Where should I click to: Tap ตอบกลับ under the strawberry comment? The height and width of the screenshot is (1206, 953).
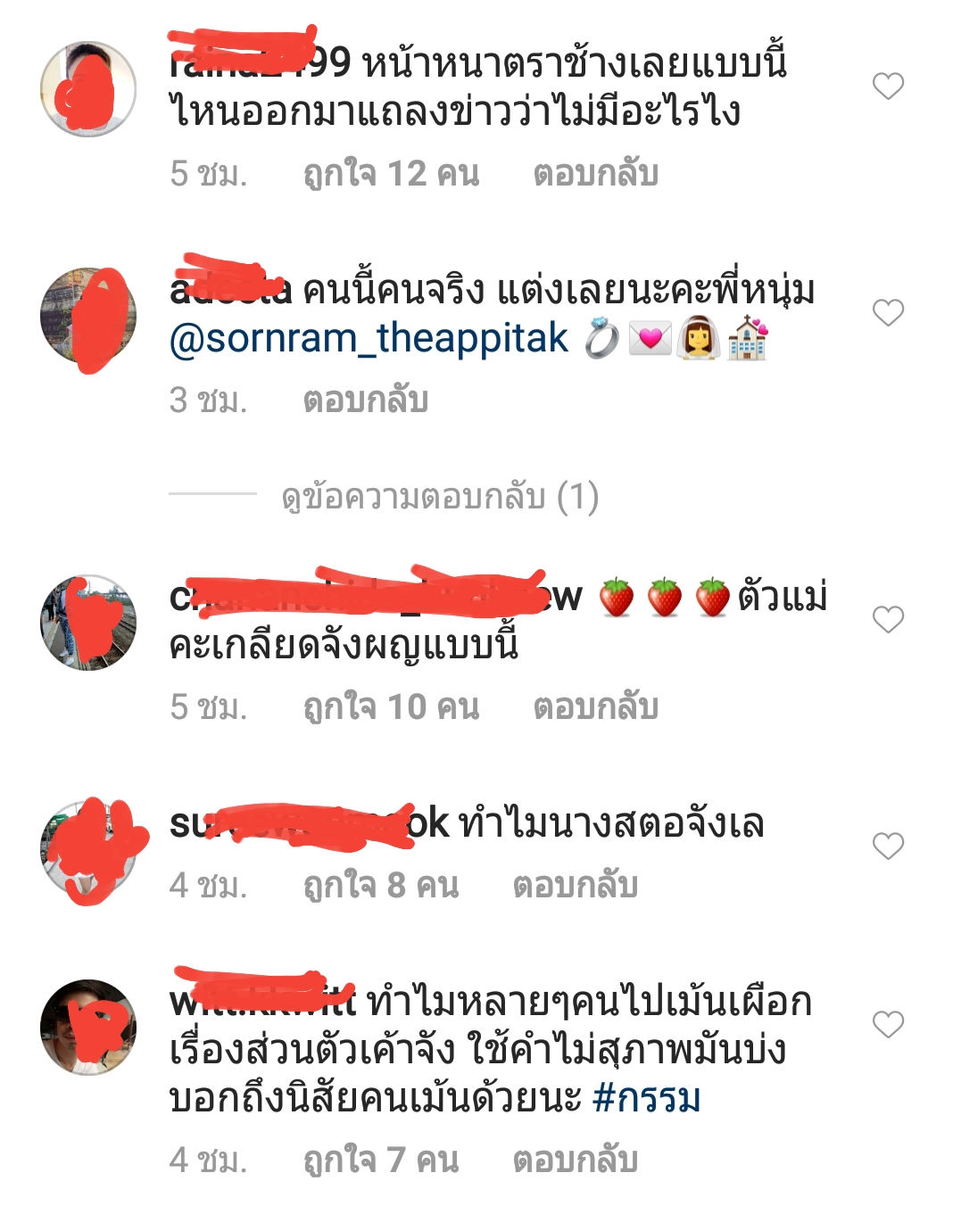pyautogui.click(x=596, y=706)
